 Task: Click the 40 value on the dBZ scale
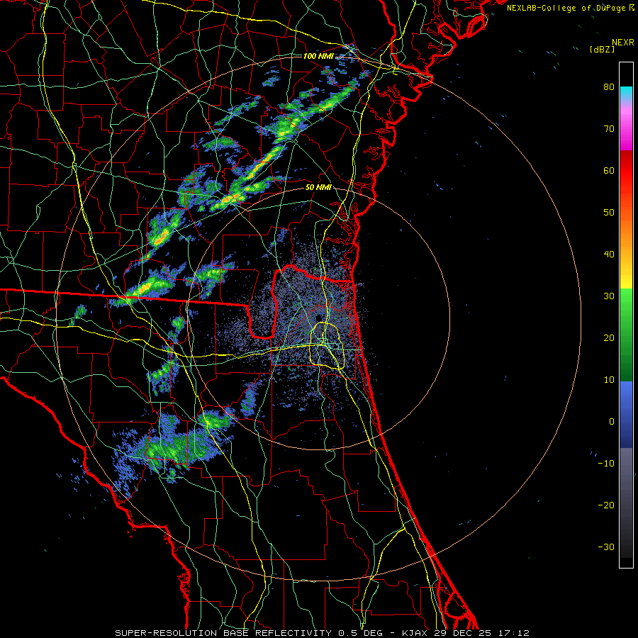pos(609,254)
